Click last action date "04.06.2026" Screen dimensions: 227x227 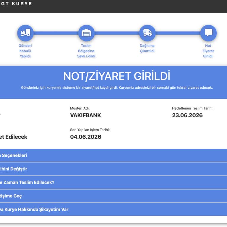coord(86,137)
